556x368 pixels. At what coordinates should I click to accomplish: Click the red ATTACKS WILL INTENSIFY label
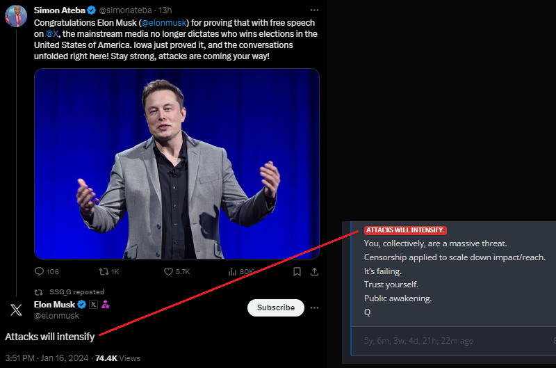point(405,230)
